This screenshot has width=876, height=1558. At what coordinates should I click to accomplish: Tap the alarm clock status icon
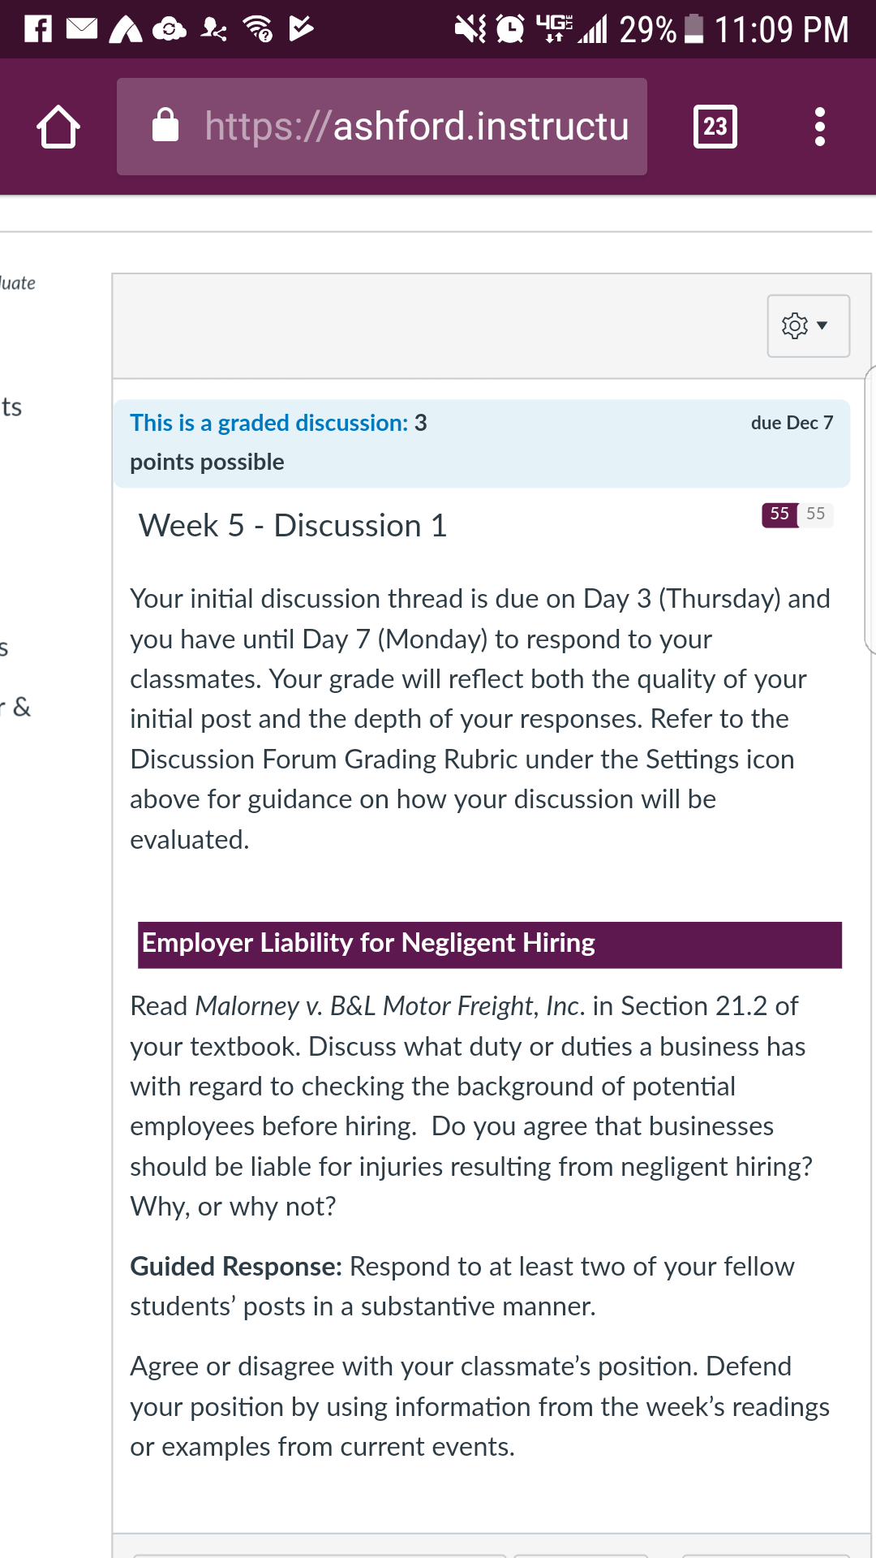tap(510, 29)
